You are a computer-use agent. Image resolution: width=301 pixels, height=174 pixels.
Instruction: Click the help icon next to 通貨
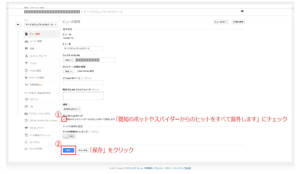[x=69, y=104]
